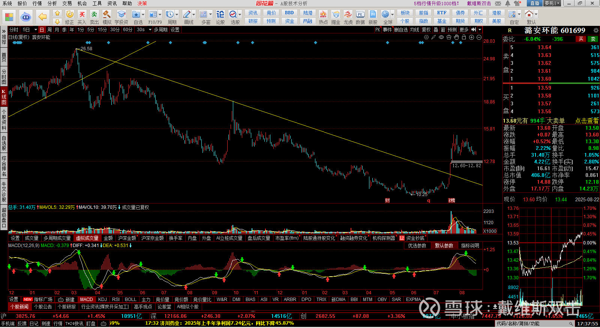The image size is (600, 328).
Task: Select the 个股新闻 tab
Action: [x=19, y=307]
